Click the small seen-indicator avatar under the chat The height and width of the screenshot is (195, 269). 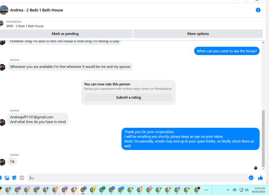point(256,168)
